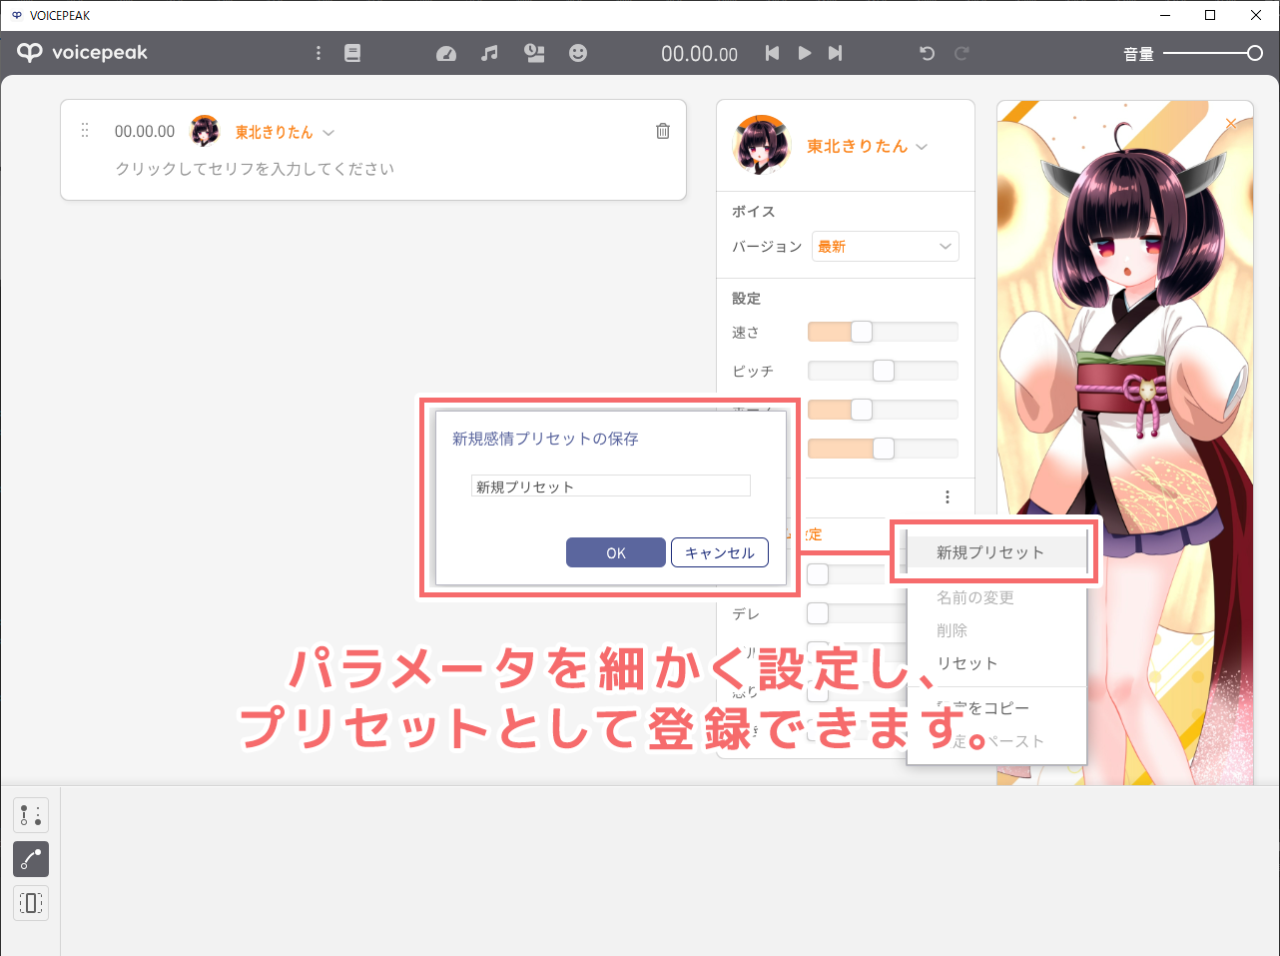
Task: Undo the last action
Action: coord(927,53)
